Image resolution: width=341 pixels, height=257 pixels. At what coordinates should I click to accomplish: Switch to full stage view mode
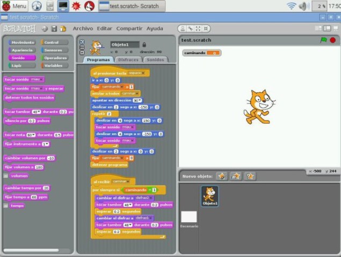[x=327, y=28]
